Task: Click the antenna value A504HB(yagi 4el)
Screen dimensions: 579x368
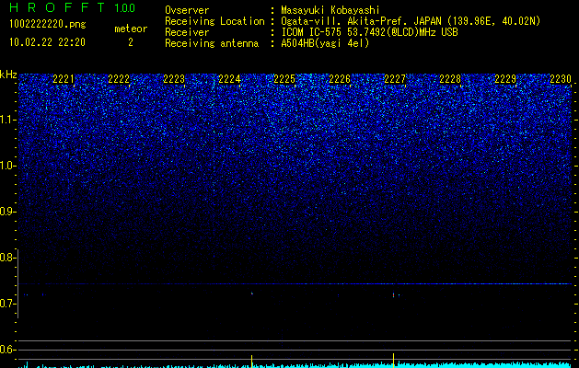Action: point(325,43)
